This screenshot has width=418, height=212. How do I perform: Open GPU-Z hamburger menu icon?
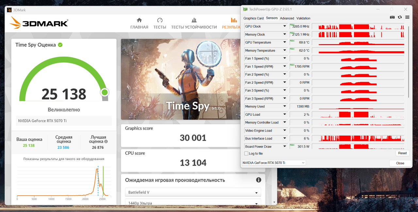[407, 17]
